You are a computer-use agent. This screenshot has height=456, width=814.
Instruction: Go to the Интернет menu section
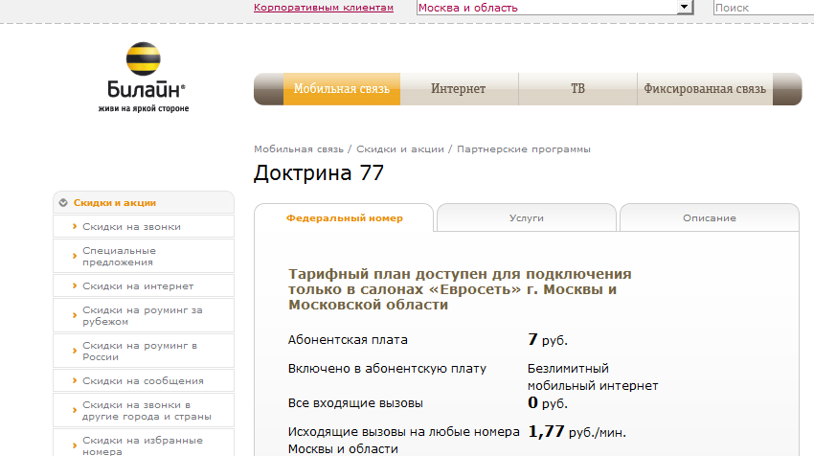pos(459,89)
